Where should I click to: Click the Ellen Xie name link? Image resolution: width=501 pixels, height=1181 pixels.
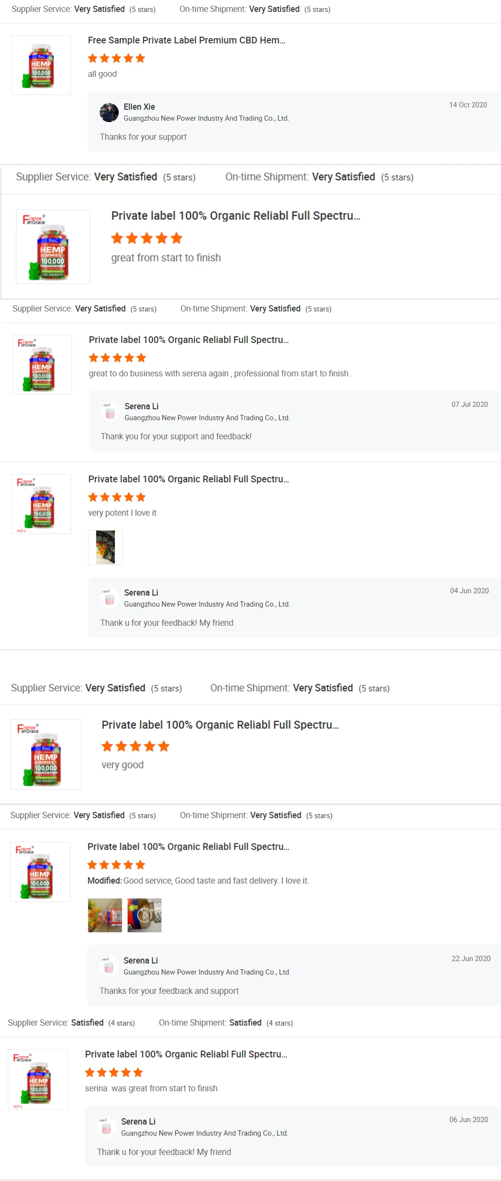[x=139, y=107]
